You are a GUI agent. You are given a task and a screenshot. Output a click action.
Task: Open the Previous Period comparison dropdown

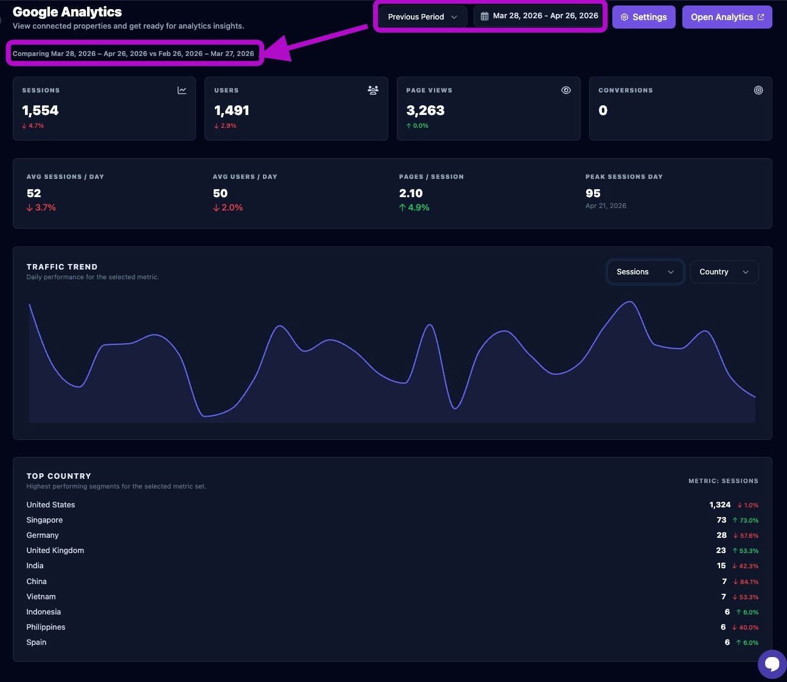pos(422,16)
